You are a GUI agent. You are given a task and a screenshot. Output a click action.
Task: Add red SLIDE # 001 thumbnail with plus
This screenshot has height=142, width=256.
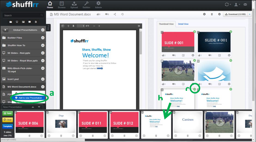coord(194,32)
